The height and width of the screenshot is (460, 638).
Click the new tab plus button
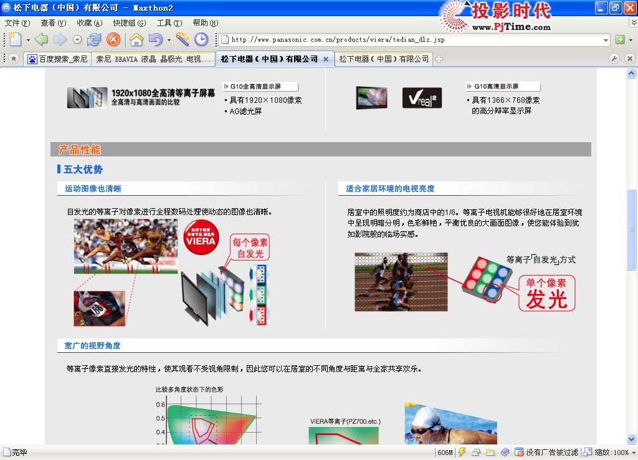click(439, 59)
